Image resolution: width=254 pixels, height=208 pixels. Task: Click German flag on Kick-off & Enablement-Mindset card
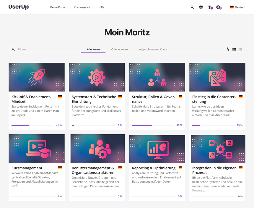pos(60,97)
